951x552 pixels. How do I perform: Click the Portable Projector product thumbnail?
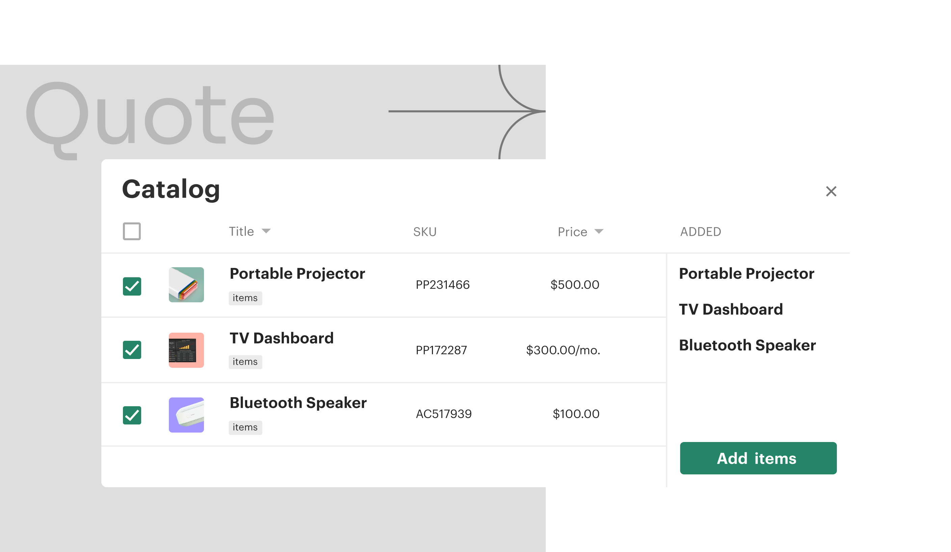pyautogui.click(x=186, y=285)
